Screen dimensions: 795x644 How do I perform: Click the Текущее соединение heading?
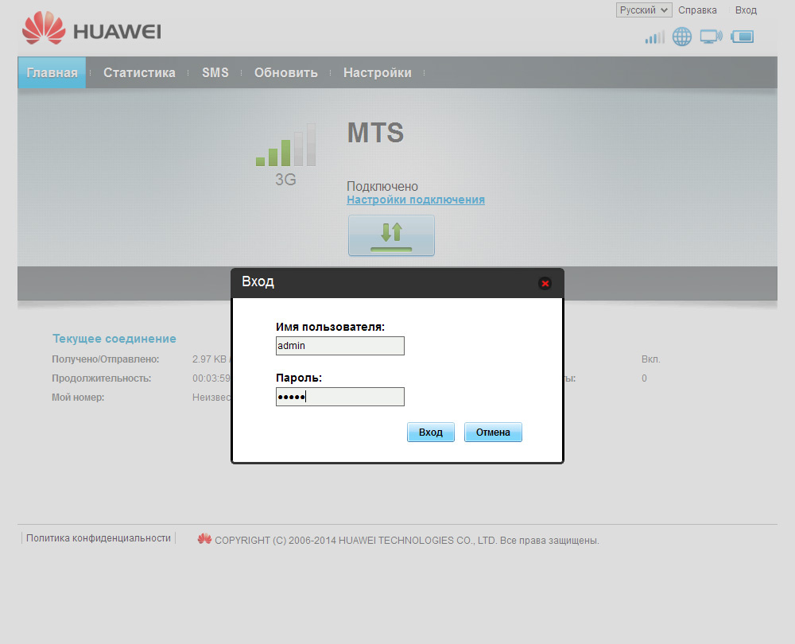point(114,339)
